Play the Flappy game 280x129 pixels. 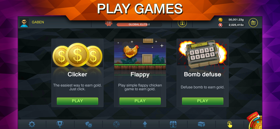[140, 101]
